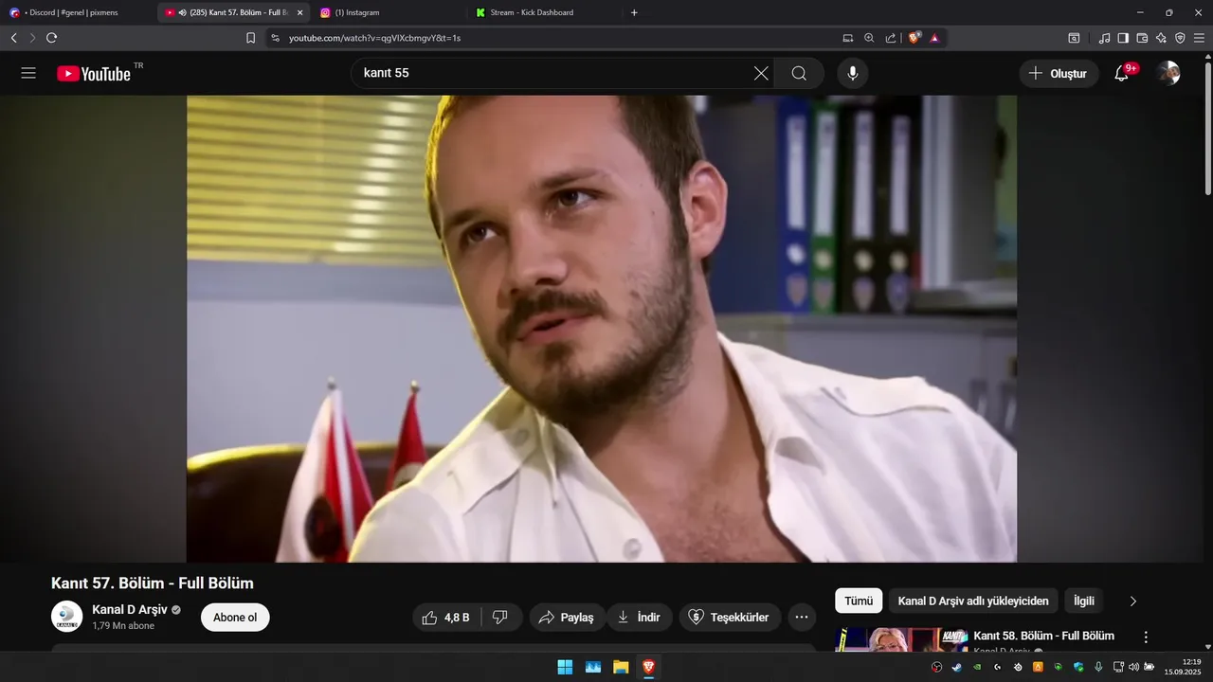
Task: Share this page from the address bar
Action: 891,38
